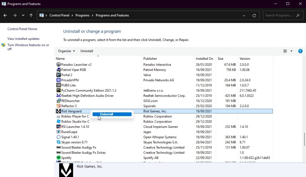The image size is (306, 177).
Task: Click the back navigation arrow
Action: pos(5,15)
